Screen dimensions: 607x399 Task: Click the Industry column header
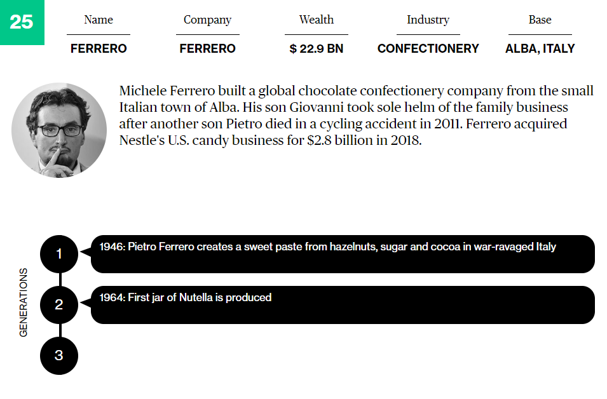(x=428, y=20)
